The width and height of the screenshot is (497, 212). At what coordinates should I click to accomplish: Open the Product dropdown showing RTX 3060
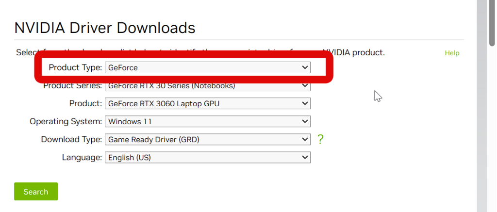pos(208,103)
